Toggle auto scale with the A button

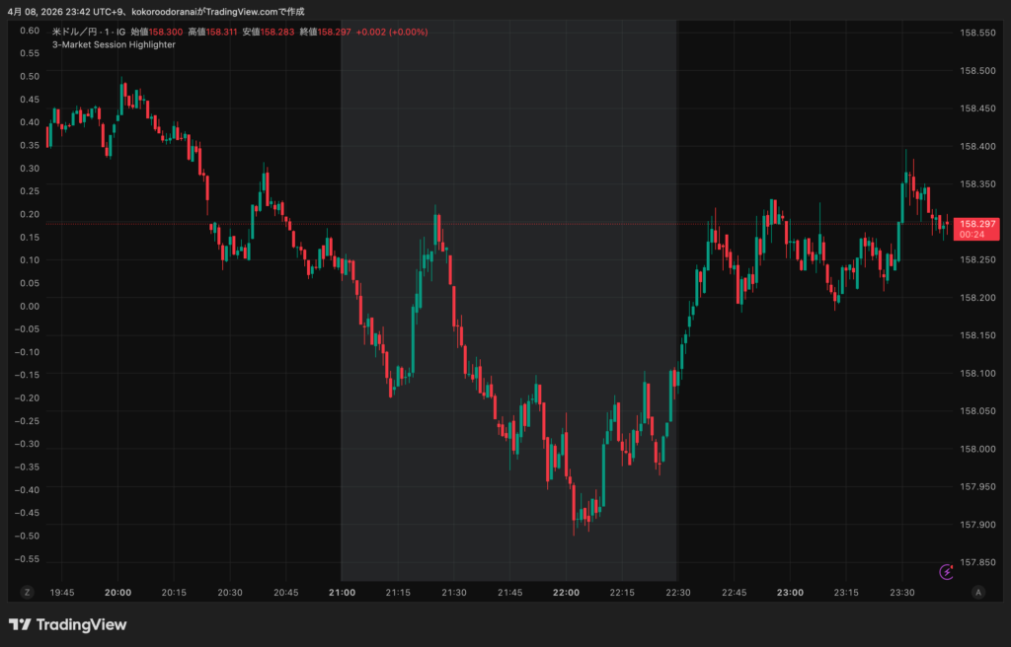(977, 592)
